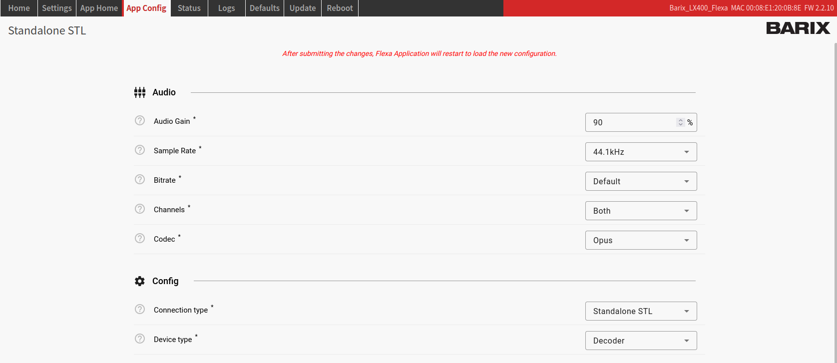Switch to the Status tab
Screen dimensions: 837x363
click(189, 8)
